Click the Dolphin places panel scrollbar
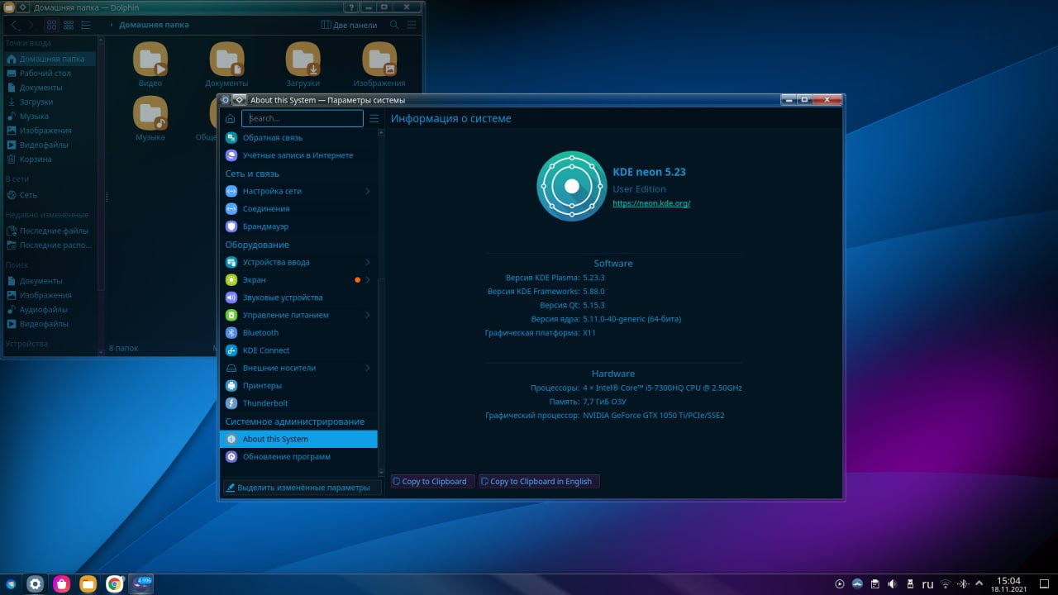Viewport: 1058px width, 595px height. coord(102,165)
